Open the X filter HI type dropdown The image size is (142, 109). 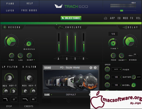pos(33,99)
